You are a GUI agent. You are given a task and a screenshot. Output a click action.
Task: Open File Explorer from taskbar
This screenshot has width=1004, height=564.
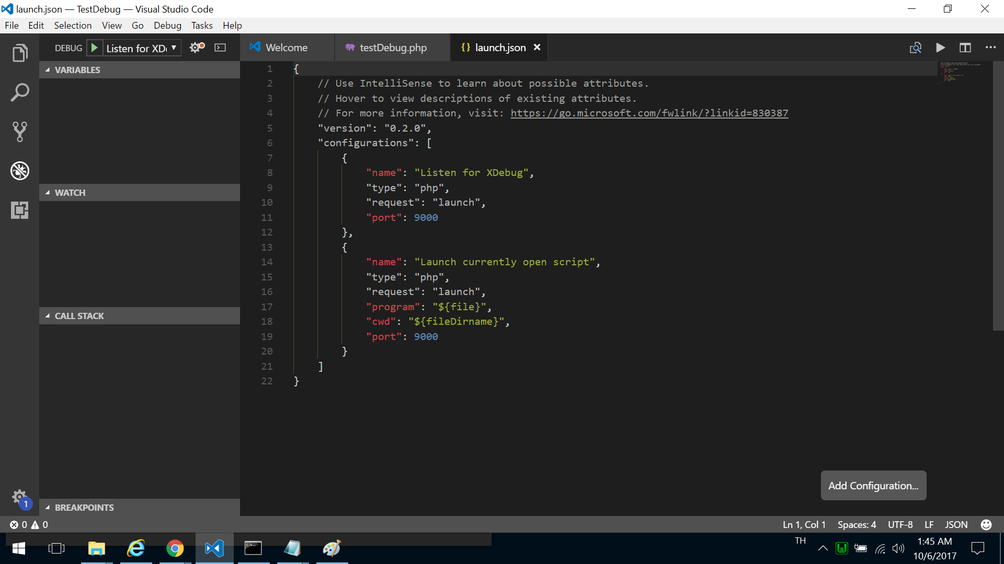pyautogui.click(x=96, y=548)
